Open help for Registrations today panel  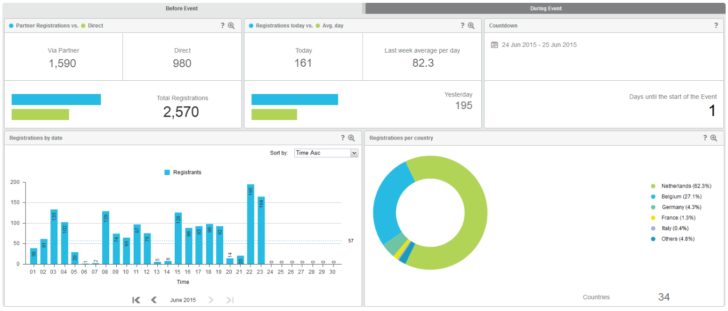[462, 26]
